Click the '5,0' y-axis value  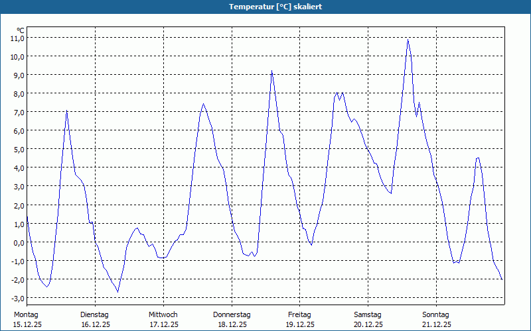point(19,150)
